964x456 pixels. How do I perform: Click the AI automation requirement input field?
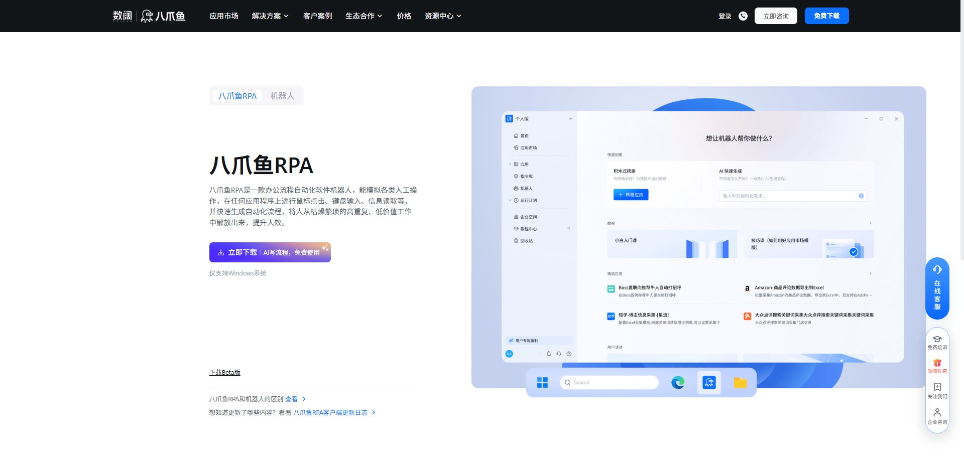point(793,196)
